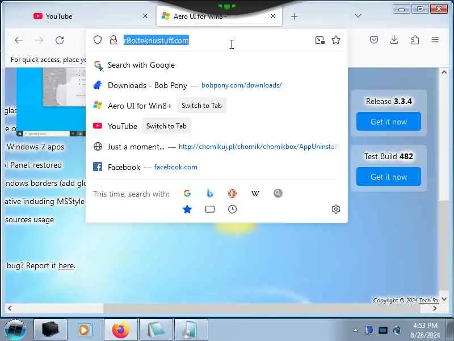Open the Just a moment chomikuj suggestion

pyautogui.click(x=217, y=147)
